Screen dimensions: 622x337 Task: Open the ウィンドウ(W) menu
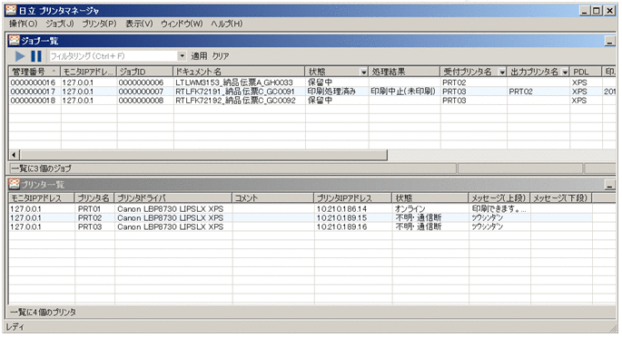(x=182, y=24)
